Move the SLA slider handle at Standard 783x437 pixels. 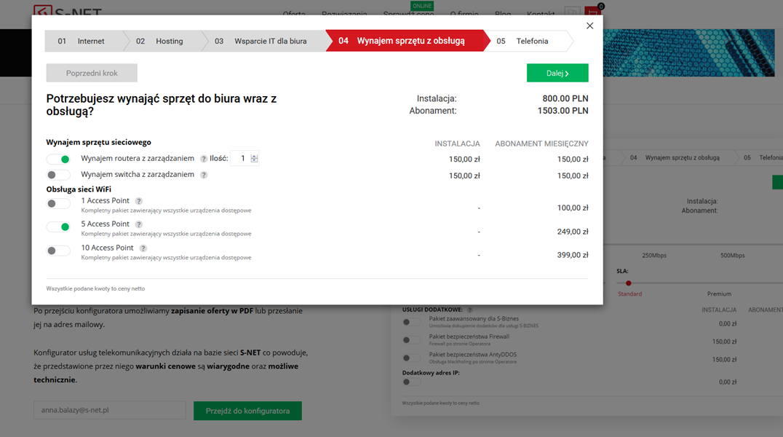pyautogui.click(x=629, y=283)
